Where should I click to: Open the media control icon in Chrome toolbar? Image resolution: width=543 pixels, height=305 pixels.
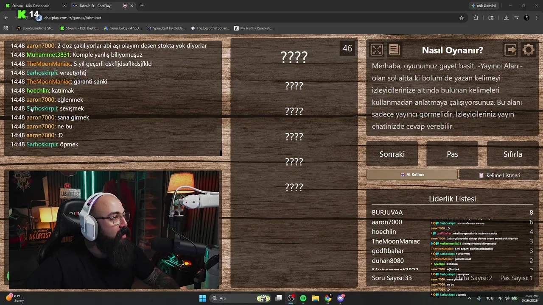pyautogui.click(x=516, y=18)
